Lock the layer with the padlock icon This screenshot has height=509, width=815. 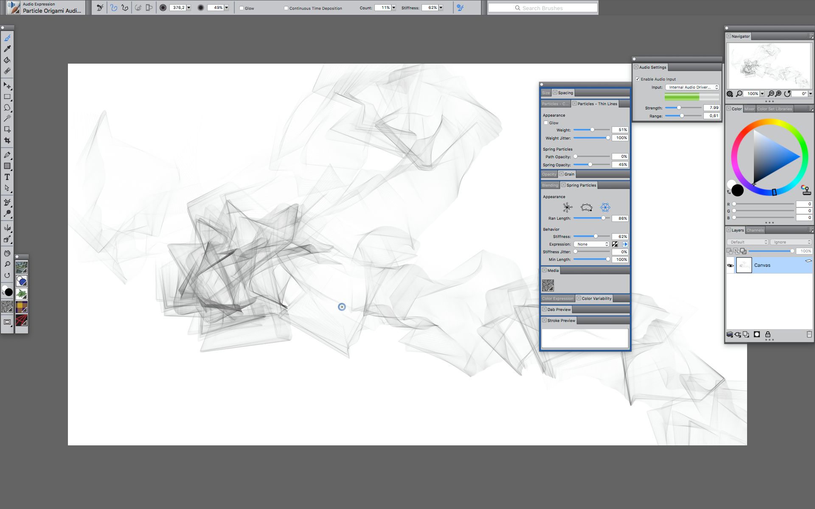pos(767,334)
